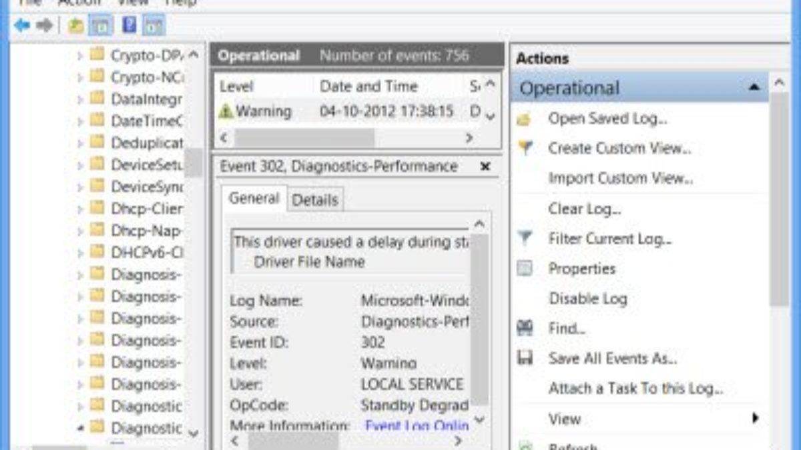Expand the DeviceSync tree node
The height and width of the screenshot is (450, 801).
(80, 187)
